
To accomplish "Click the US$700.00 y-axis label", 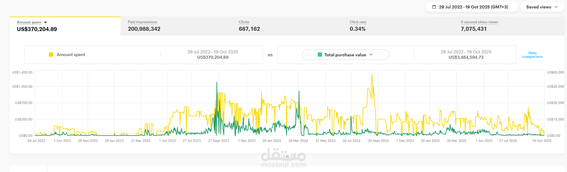I will [x=24, y=103].
